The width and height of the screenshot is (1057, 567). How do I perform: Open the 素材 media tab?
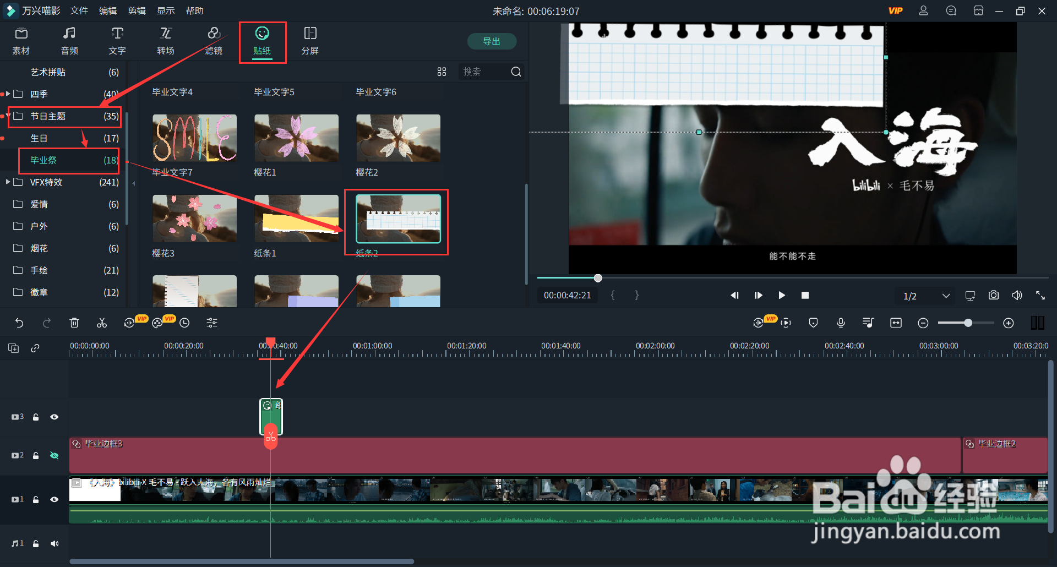pyautogui.click(x=21, y=41)
